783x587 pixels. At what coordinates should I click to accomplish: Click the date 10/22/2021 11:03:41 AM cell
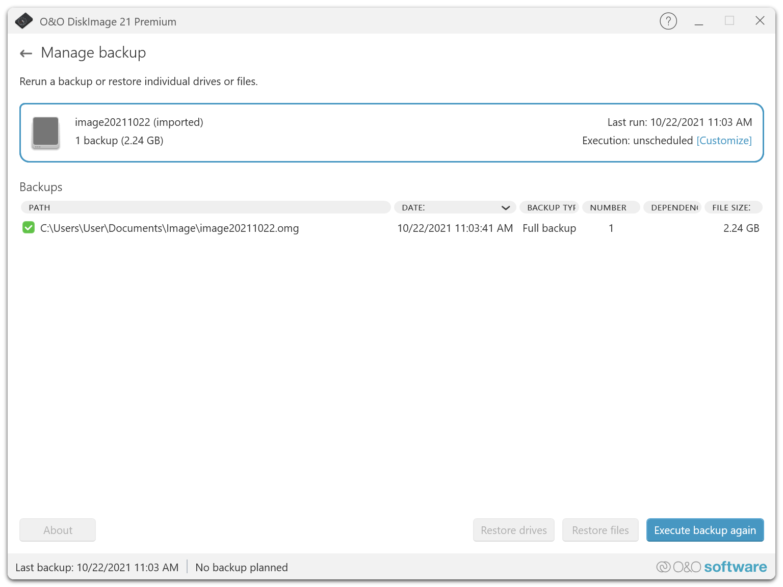(455, 228)
